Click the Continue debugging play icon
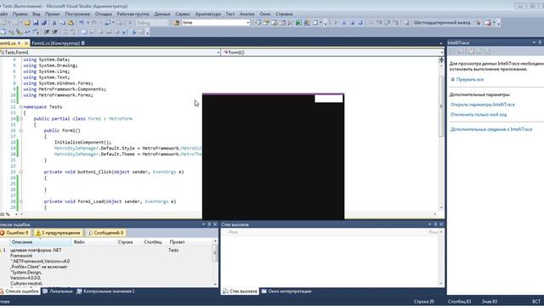544x306 pixels. tap(336, 23)
